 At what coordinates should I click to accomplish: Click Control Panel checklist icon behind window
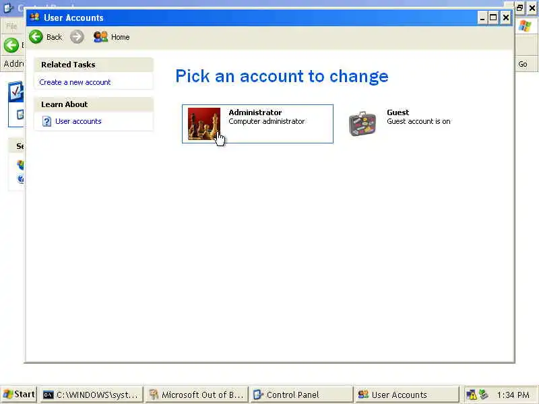[15, 92]
